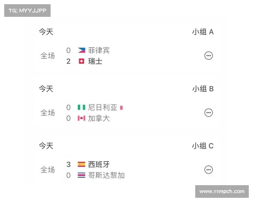The width and height of the screenshot is (253, 202).
Task: Select the 瑞士 team name
Action: click(x=95, y=61)
